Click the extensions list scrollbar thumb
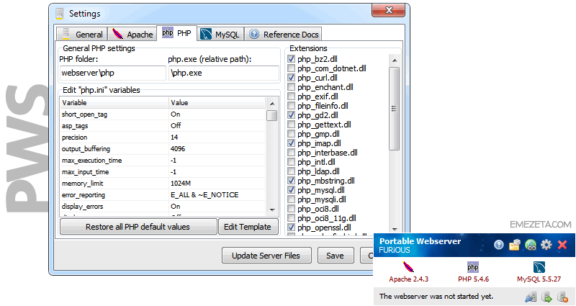 pyautogui.click(x=394, y=109)
